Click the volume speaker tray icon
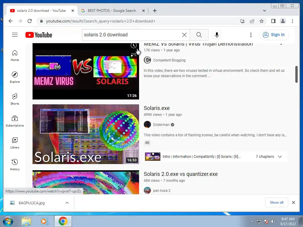 (273, 221)
